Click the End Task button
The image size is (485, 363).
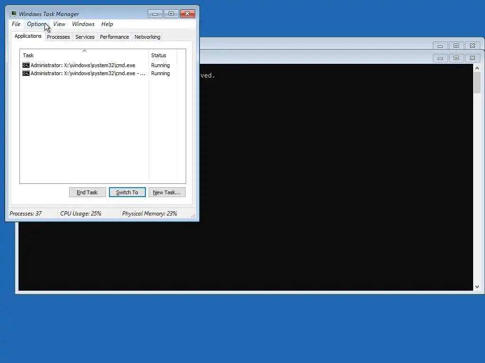pyautogui.click(x=87, y=192)
